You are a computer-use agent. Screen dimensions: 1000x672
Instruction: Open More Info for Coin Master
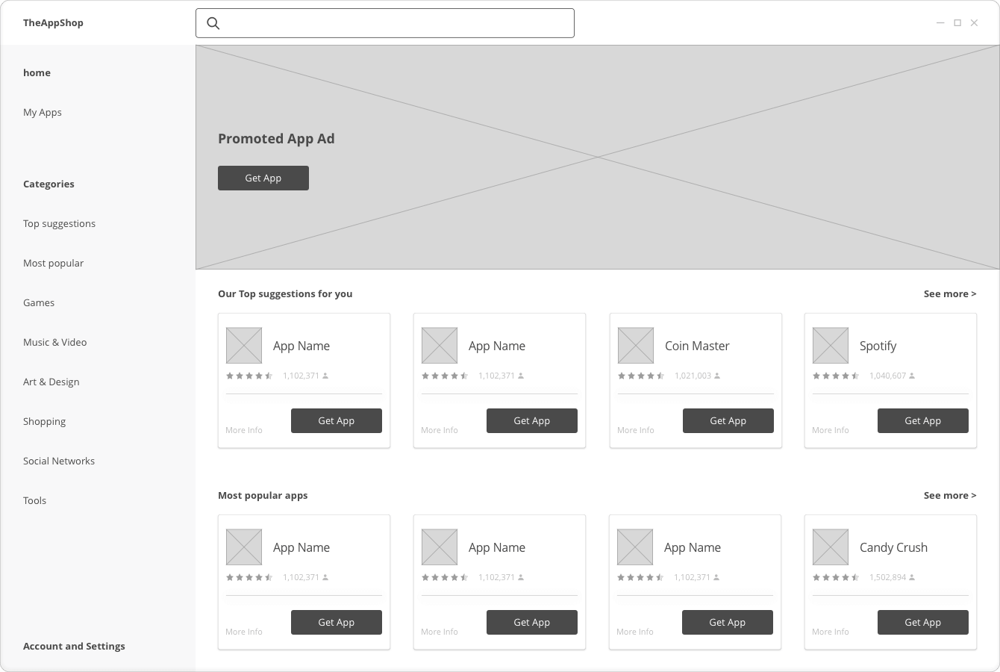tap(635, 430)
